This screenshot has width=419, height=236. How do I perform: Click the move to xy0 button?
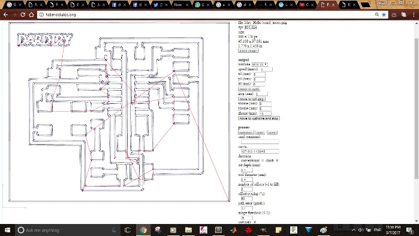249,89
